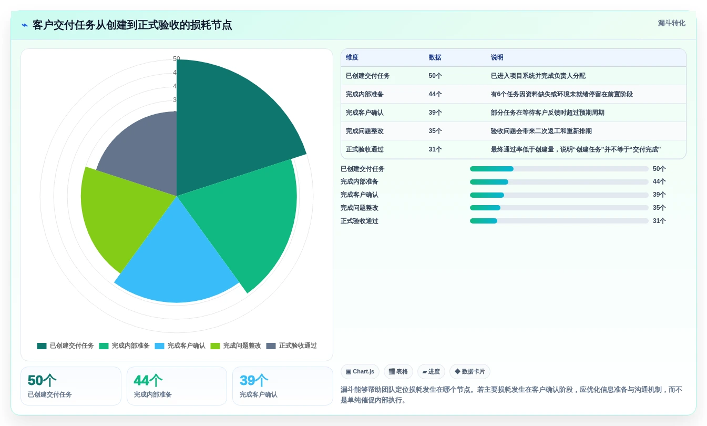Viewport: 707px width, 426px height.
Task: Select the 完成问题整改 table row cell
Action: (365, 131)
